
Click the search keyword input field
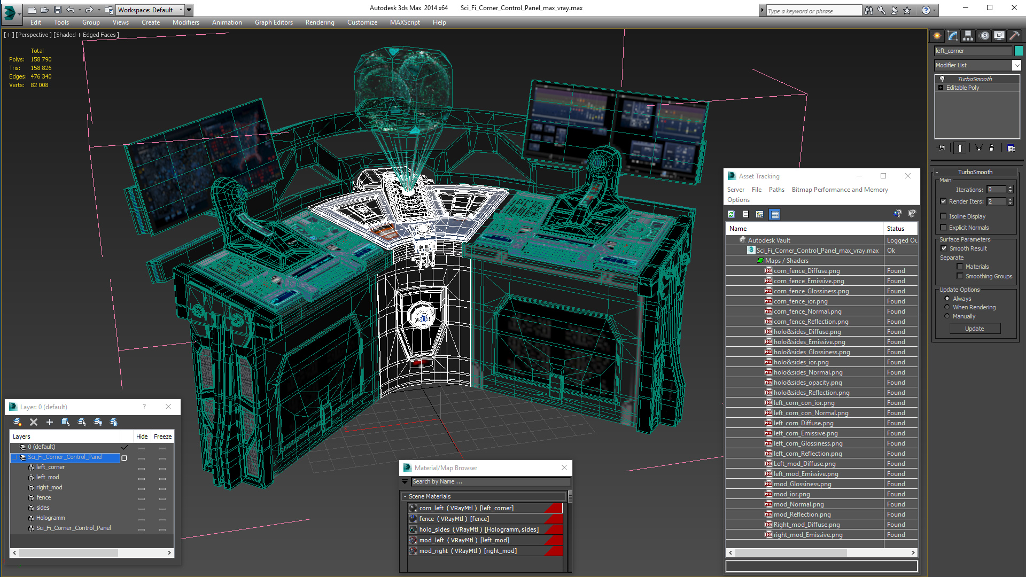814,11
